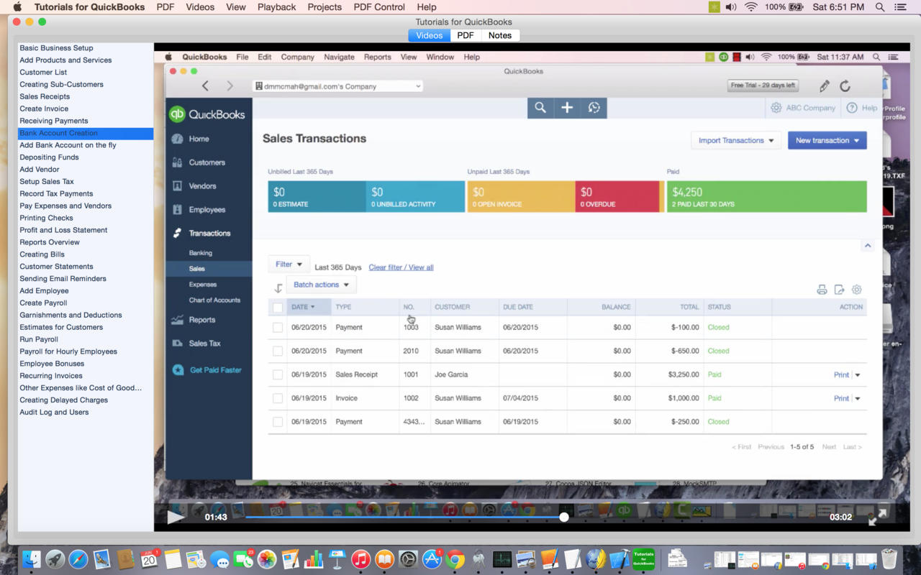The image size is (921, 575).
Task: Open Finder from the Dock
Action: [x=32, y=559]
